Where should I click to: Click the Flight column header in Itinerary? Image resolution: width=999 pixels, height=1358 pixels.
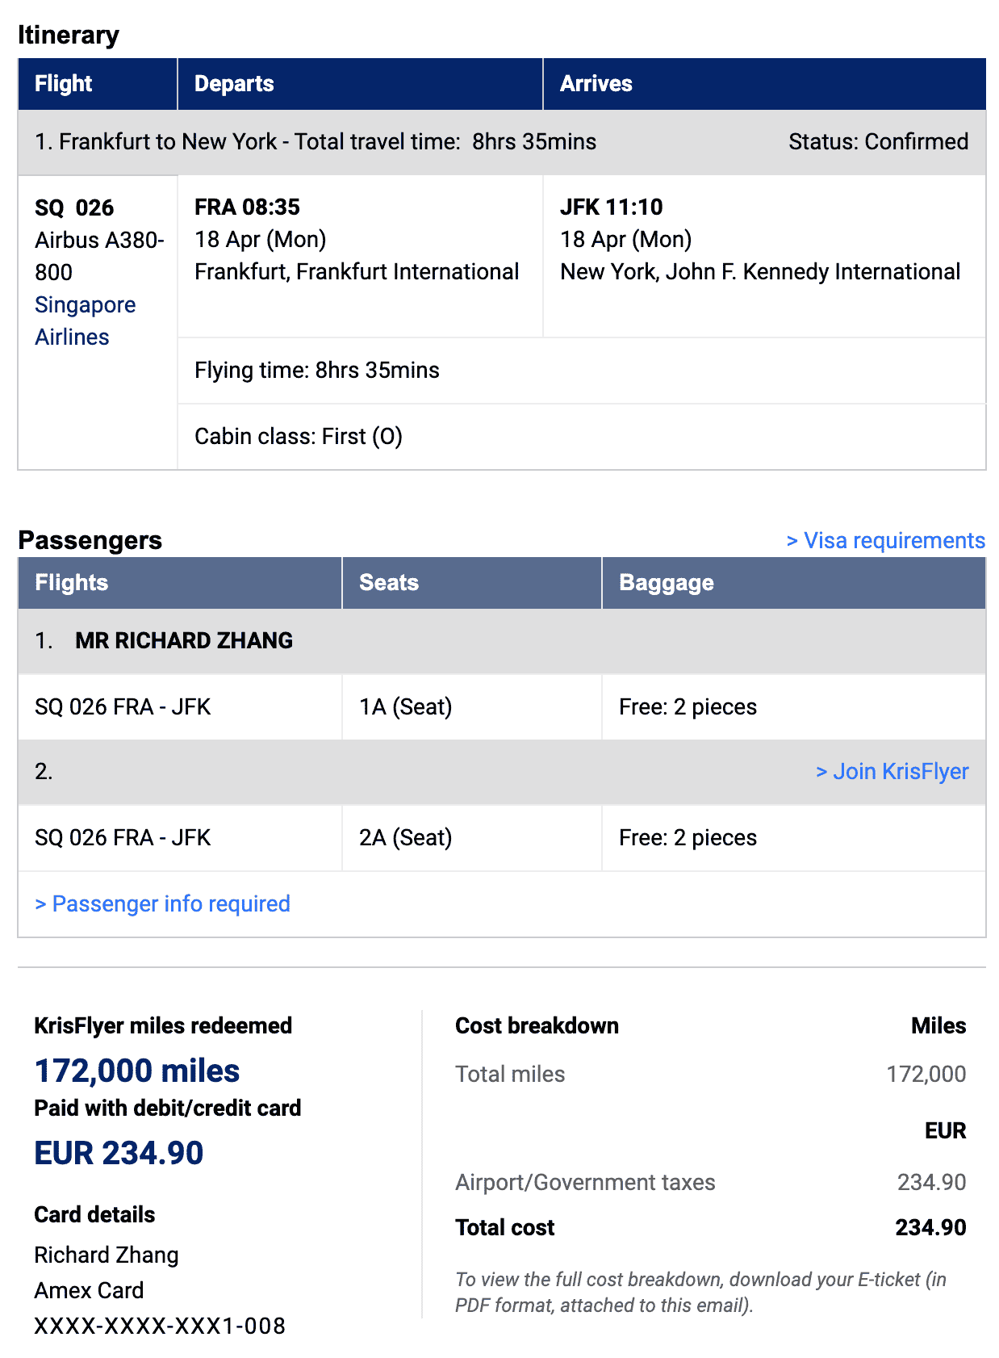[63, 83]
